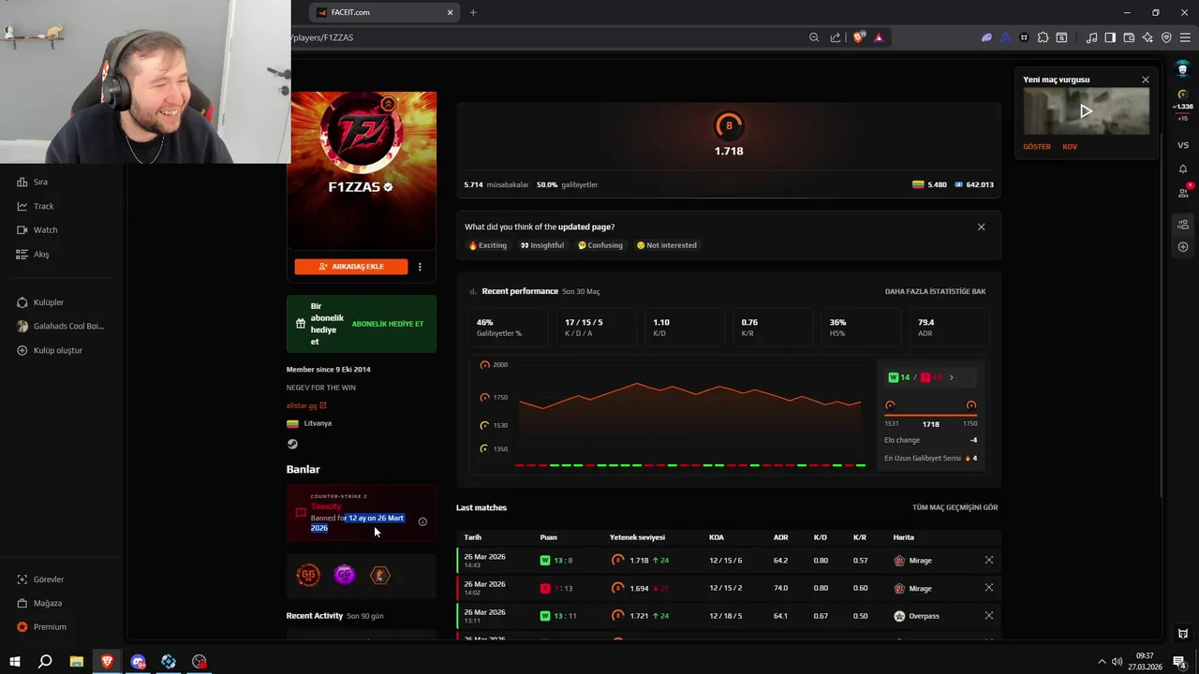The width and height of the screenshot is (1199, 674).
Task: Click the 13 : 8 win score
Action: pos(556,561)
